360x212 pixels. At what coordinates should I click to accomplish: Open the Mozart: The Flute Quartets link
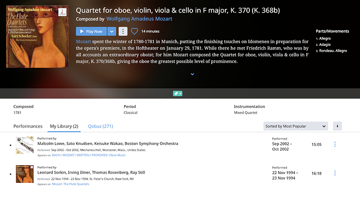tap(70, 184)
